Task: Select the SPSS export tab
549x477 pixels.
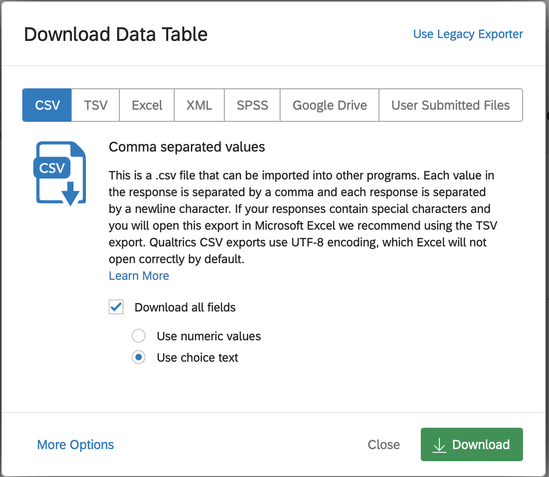Action: (x=252, y=106)
